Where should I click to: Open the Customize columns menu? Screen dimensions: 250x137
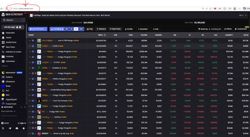coord(241,29)
